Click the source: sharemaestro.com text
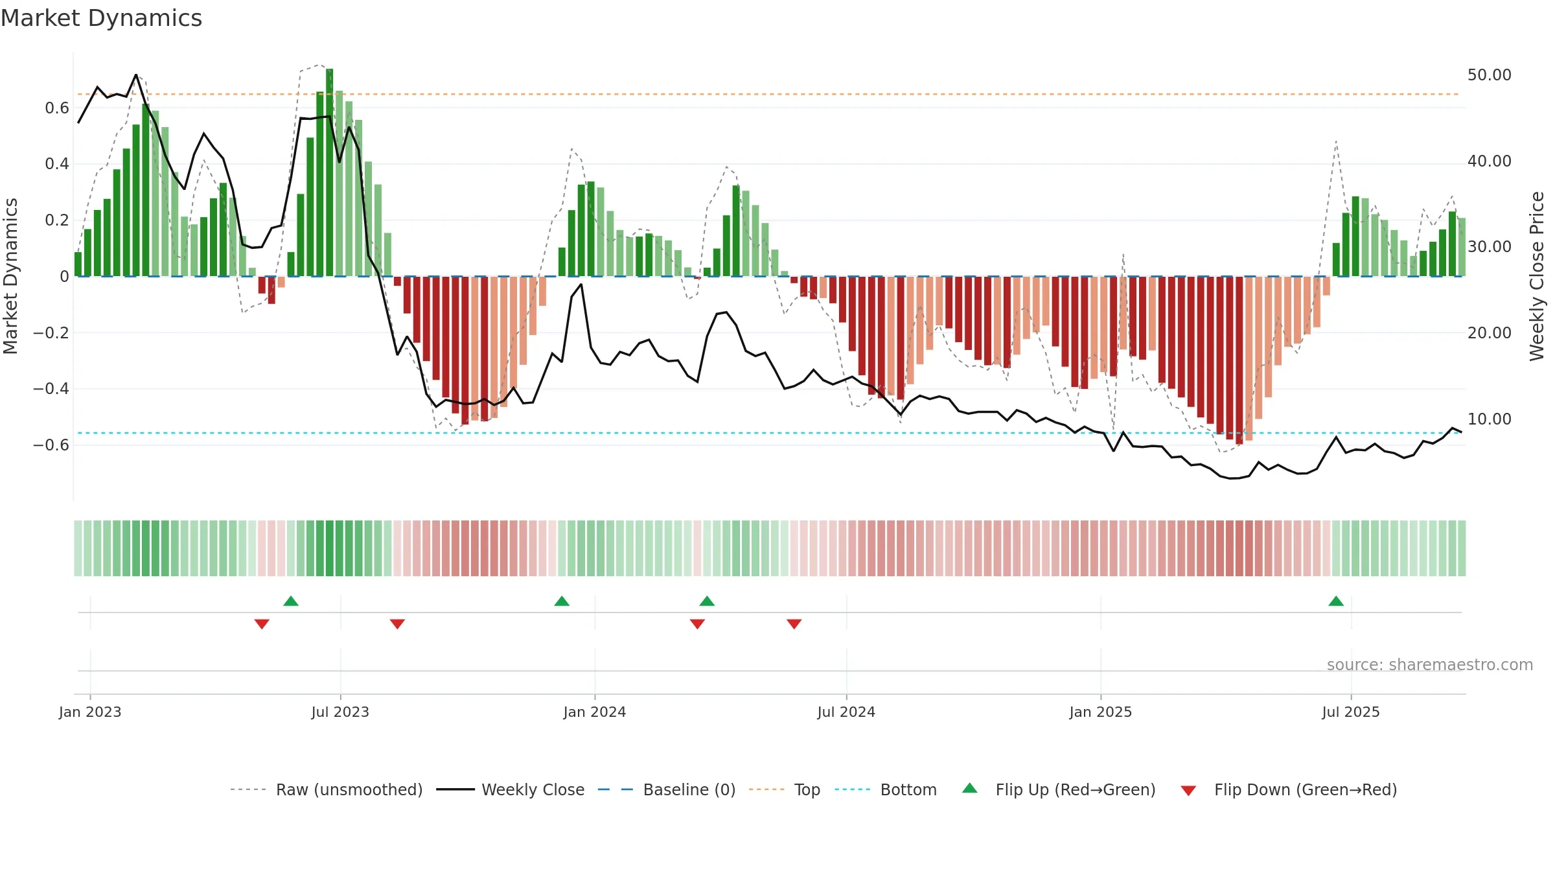1555x875 pixels. pos(1430,664)
